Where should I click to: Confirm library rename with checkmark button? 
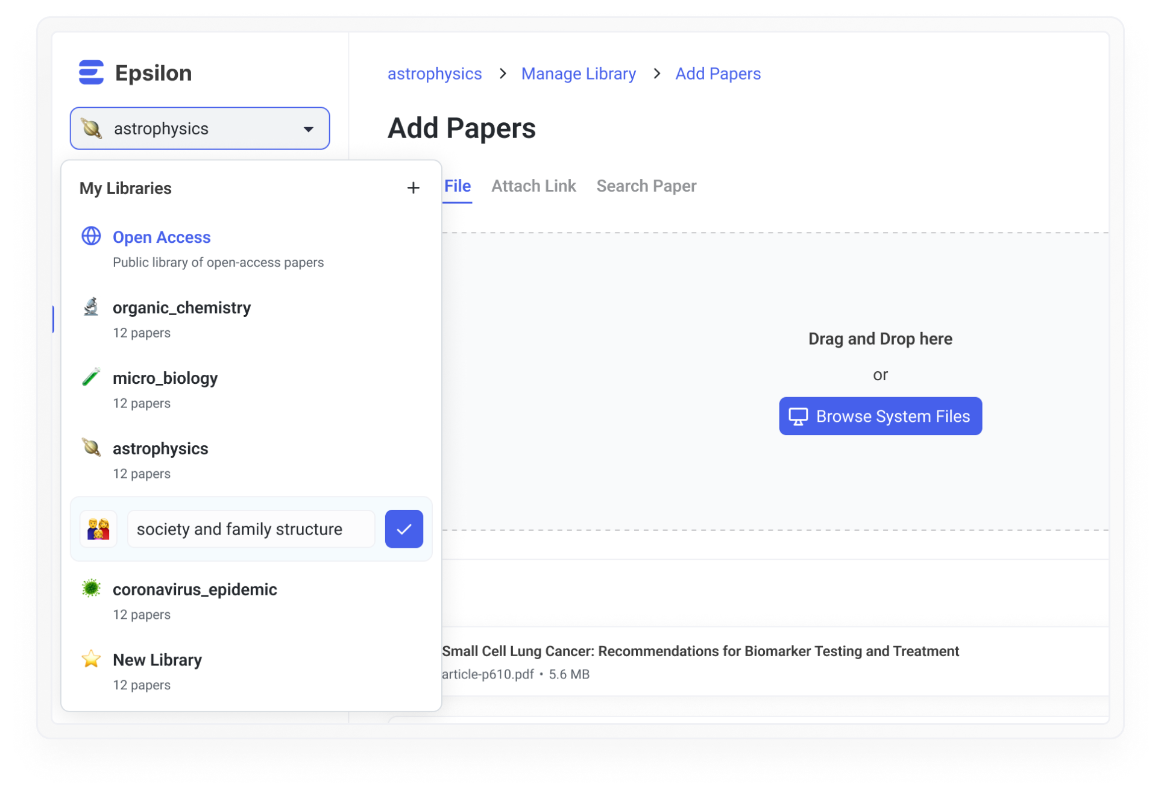[404, 529]
